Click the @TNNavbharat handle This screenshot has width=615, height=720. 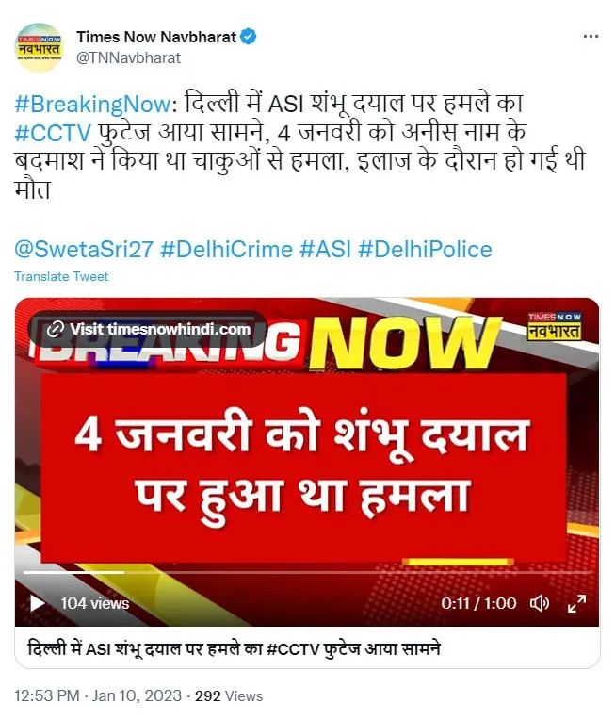(x=128, y=57)
